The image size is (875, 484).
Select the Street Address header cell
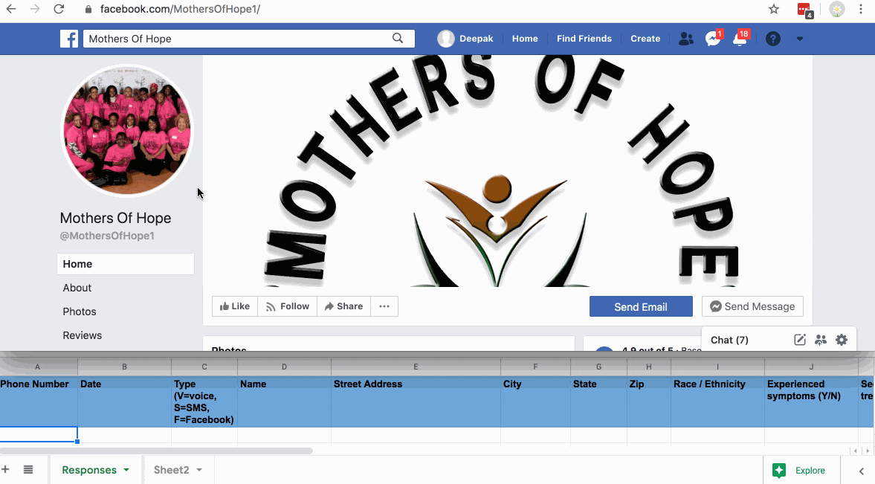(416, 401)
